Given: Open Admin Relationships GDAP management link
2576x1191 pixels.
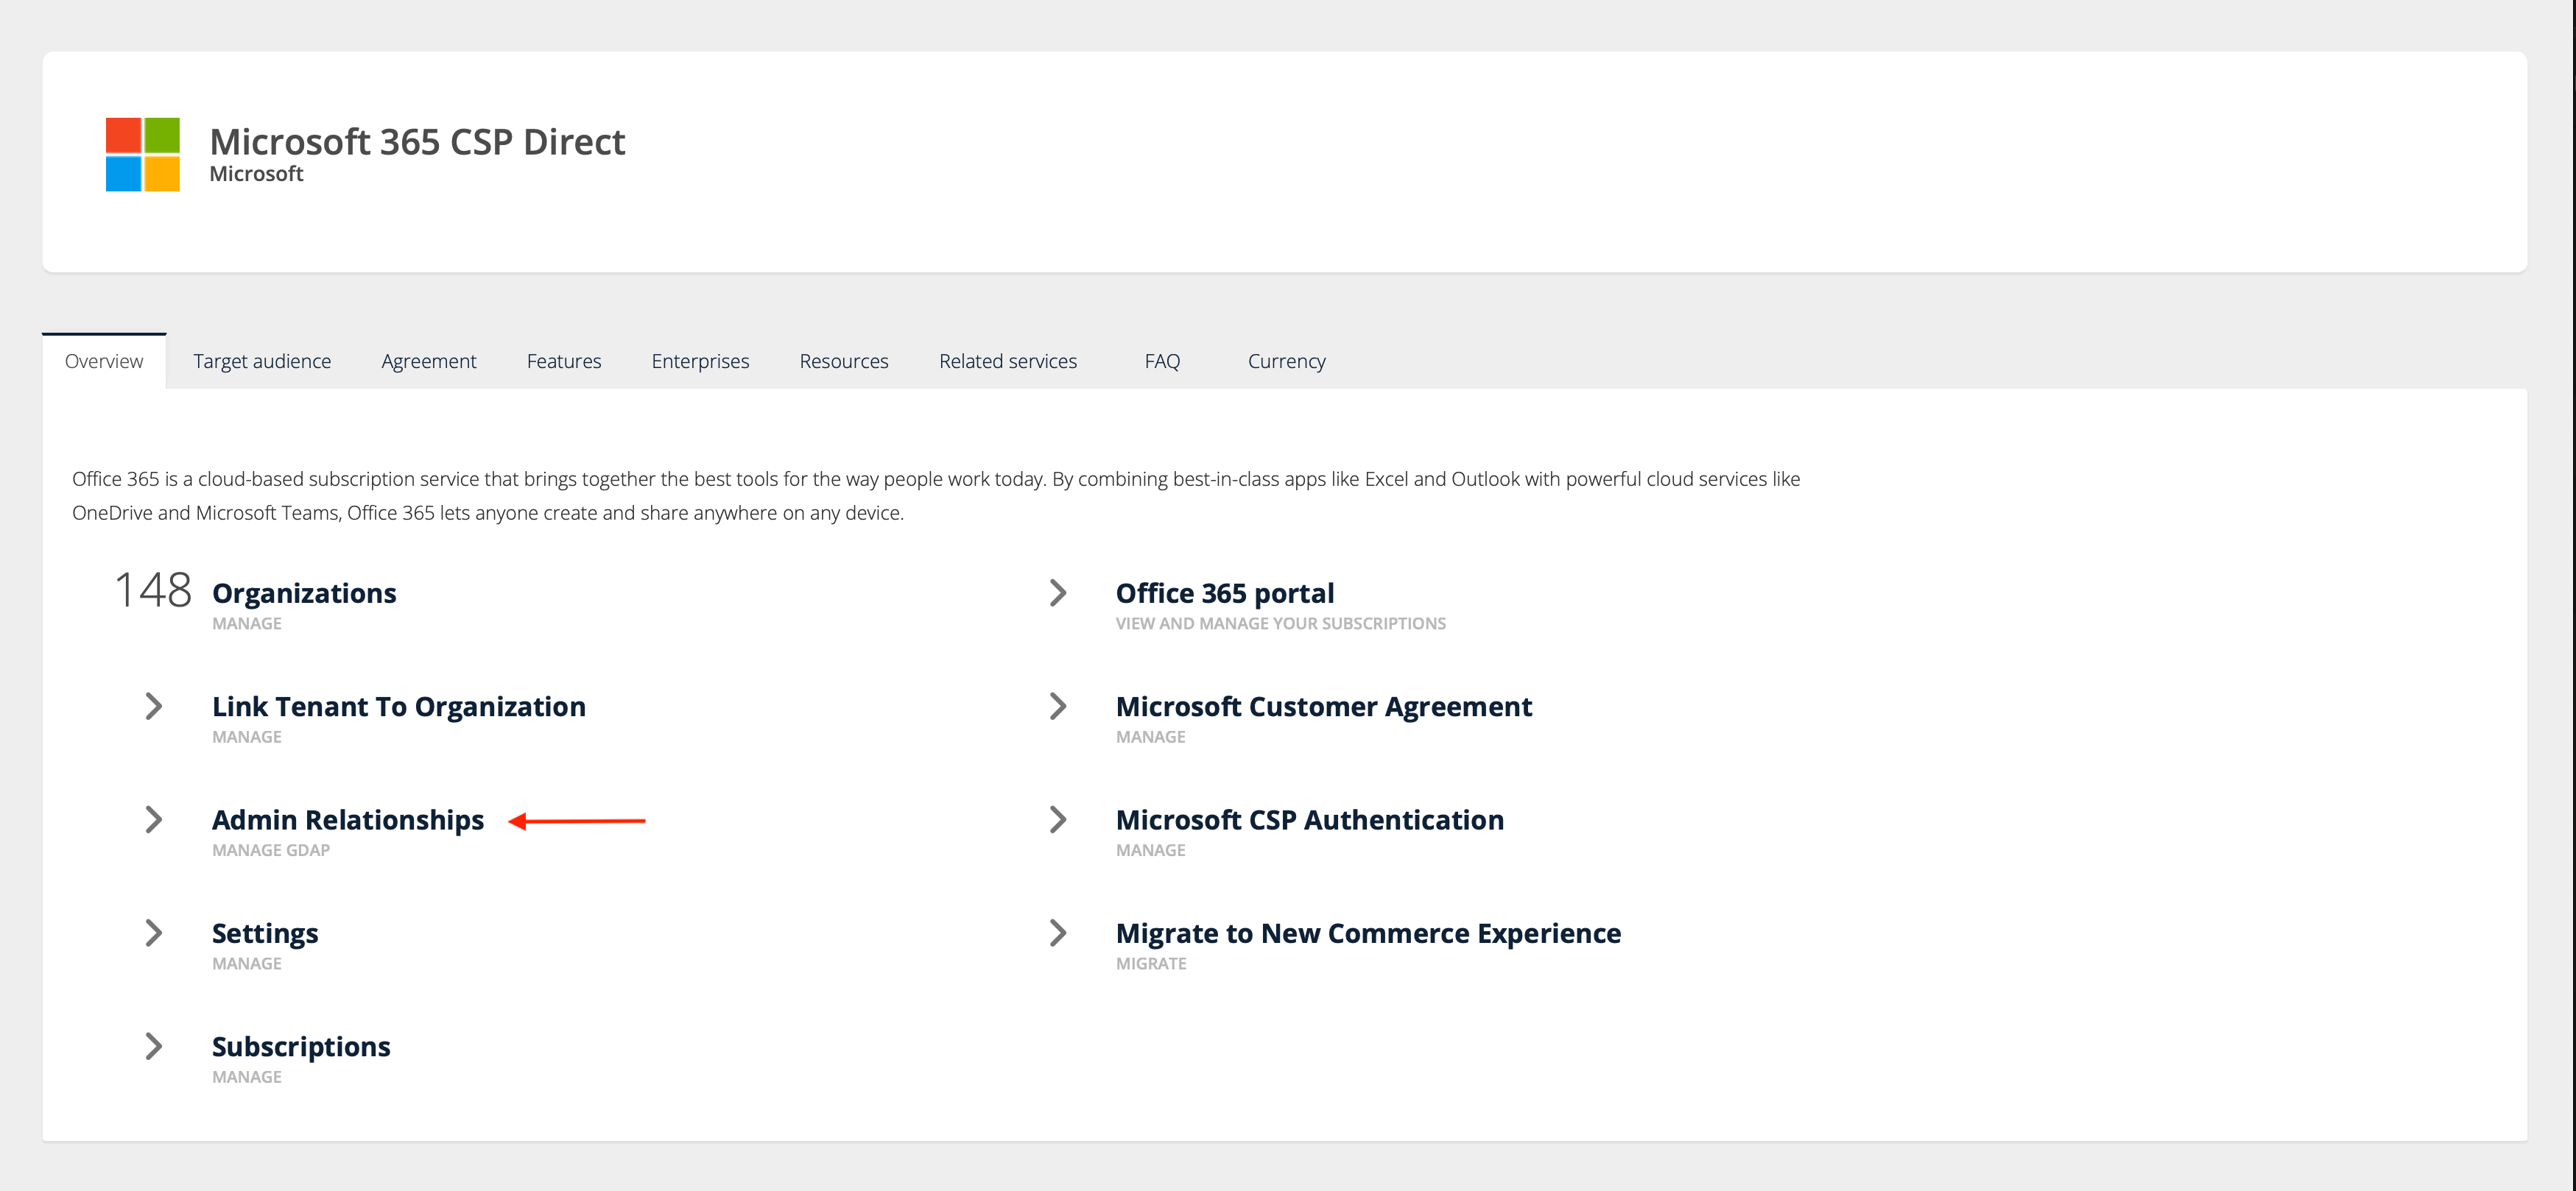Looking at the screenshot, I should (347, 820).
